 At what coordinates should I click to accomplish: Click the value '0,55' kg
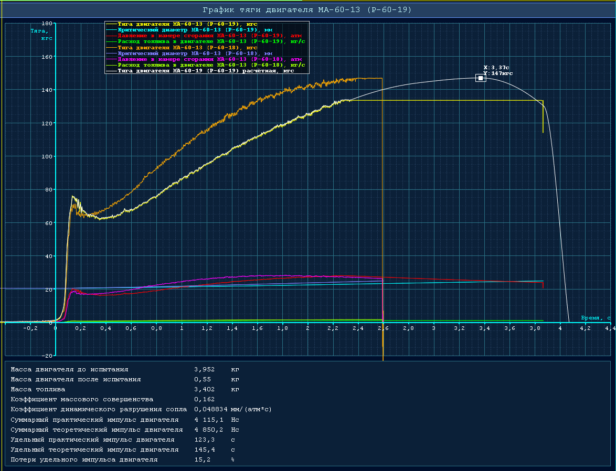coord(203,379)
